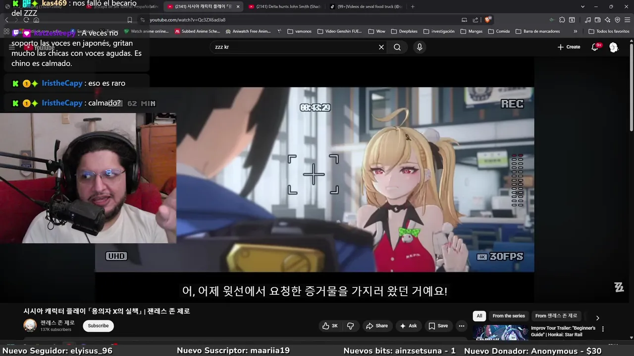Open Brave VPN shield icon
The image size is (634, 356).
click(617, 20)
